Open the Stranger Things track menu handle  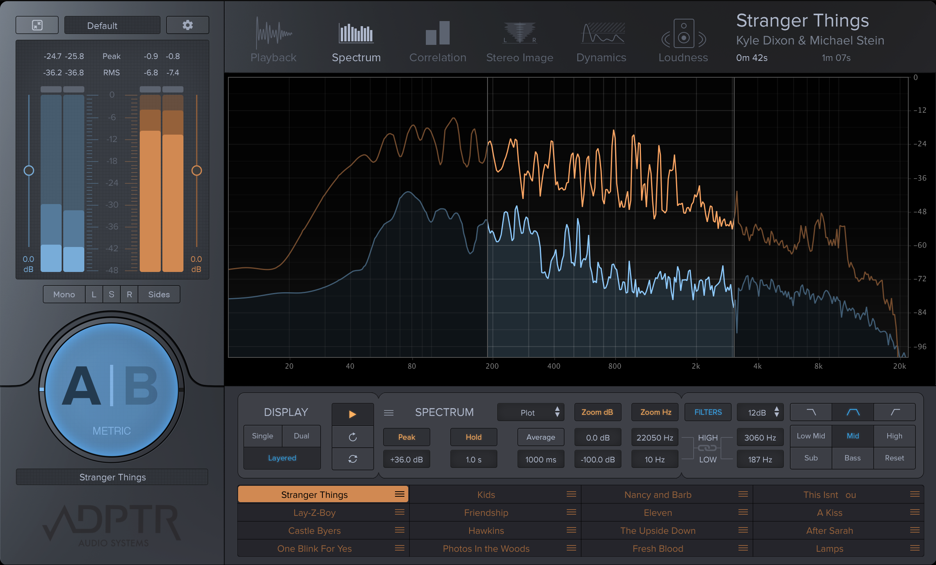399,494
